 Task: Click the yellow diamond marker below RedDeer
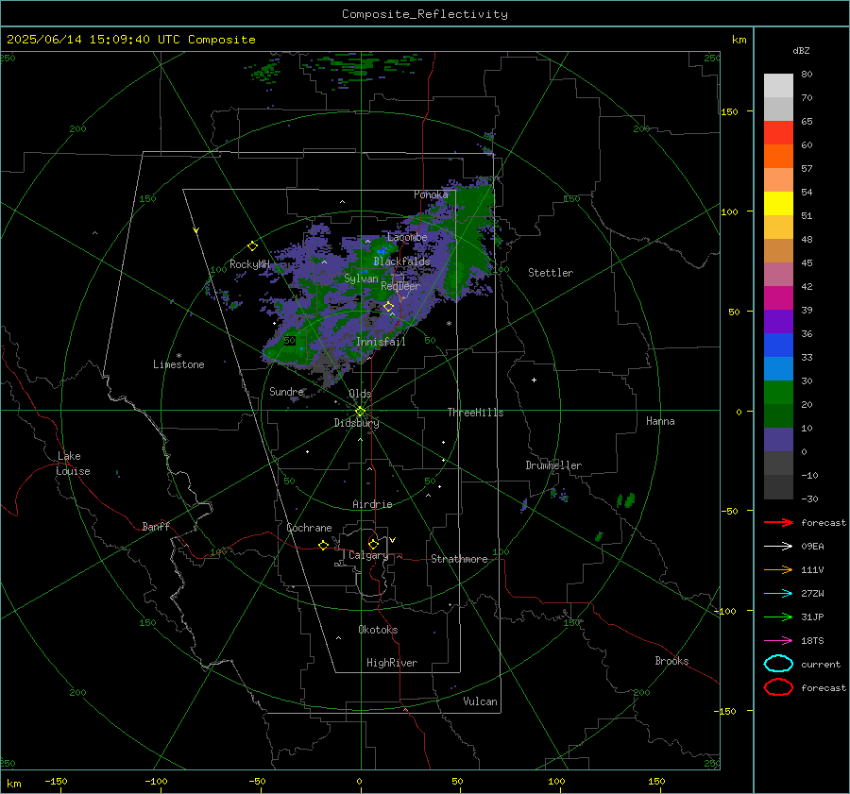pyautogui.click(x=388, y=307)
